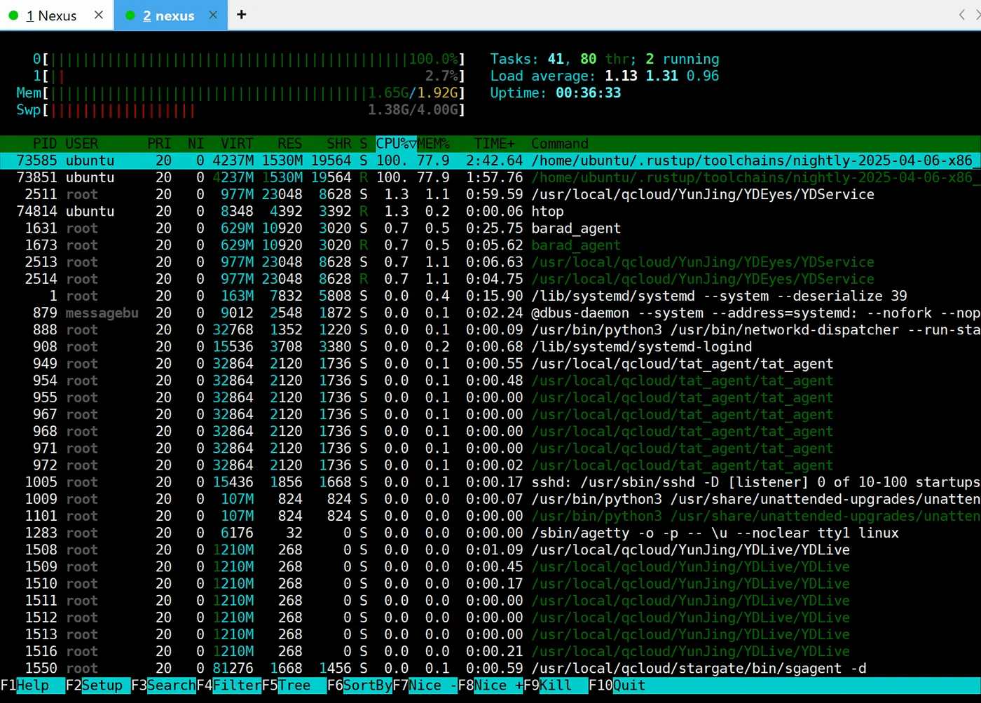Select unattended-upgrades thread PID 1101
This screenshot has width=981, height=703.
coord(490,516)
